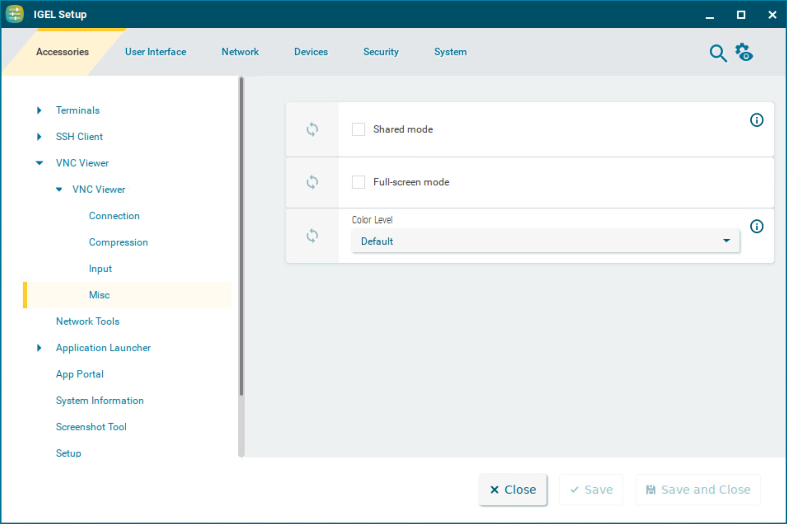Show info for Shared mode setting

(756, 120)
